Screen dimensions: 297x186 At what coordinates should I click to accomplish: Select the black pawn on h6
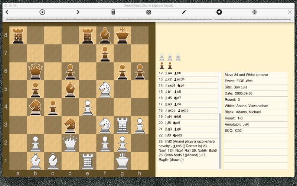point(140,72)
